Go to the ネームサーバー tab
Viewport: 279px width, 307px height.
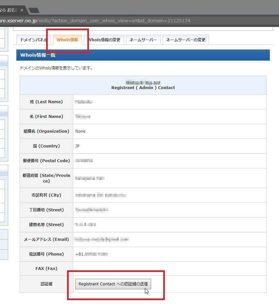[x=143, y=40]
